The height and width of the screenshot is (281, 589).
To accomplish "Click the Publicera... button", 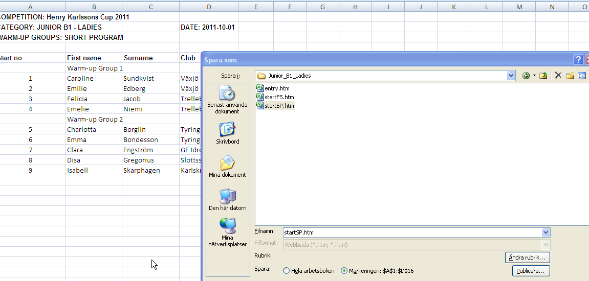I will [531, 270].
